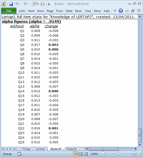Click the quick access toolbar window arrangement icon
The height and width of the screenshot is (158, 143).
[x=35, y=4]
